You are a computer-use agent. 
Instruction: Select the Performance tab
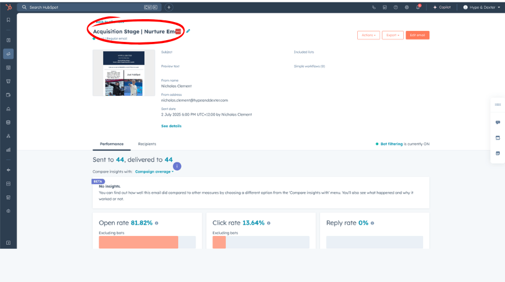tap(111, 144)
